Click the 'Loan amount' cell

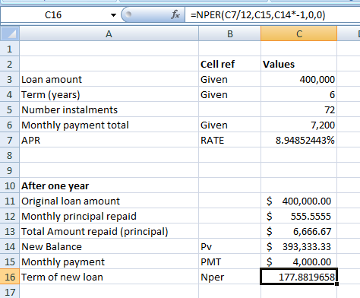click(x=109, y=79)
